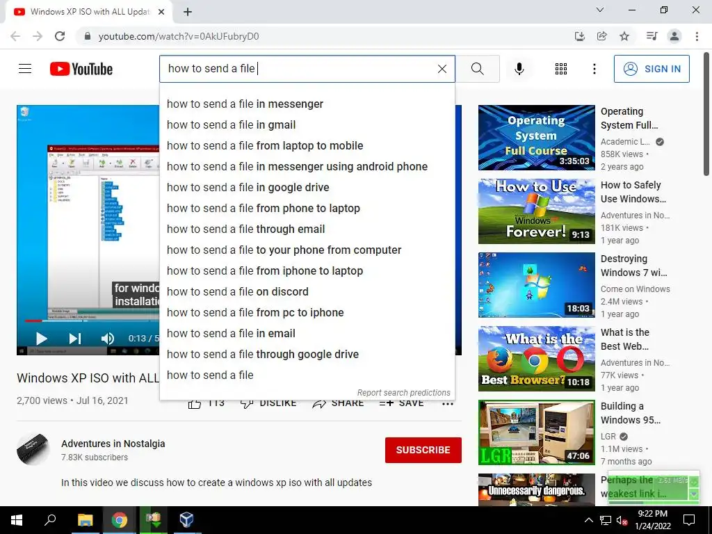Open the Chrome three-dot menu
Screen dimensions: 712x534
(x=697, y=36)
